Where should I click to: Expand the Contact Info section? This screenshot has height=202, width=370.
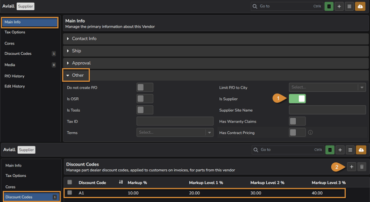point(216,39)
